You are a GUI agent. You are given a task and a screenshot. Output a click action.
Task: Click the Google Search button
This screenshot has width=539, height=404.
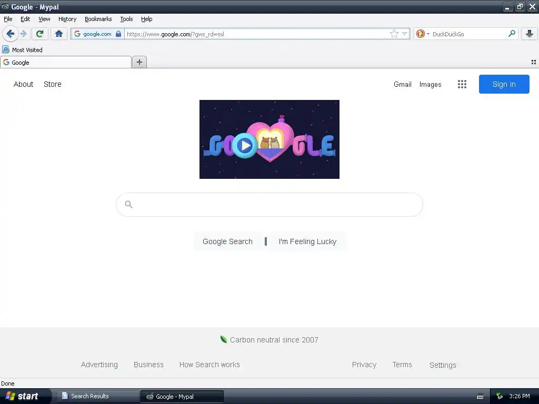coord(227,241)
